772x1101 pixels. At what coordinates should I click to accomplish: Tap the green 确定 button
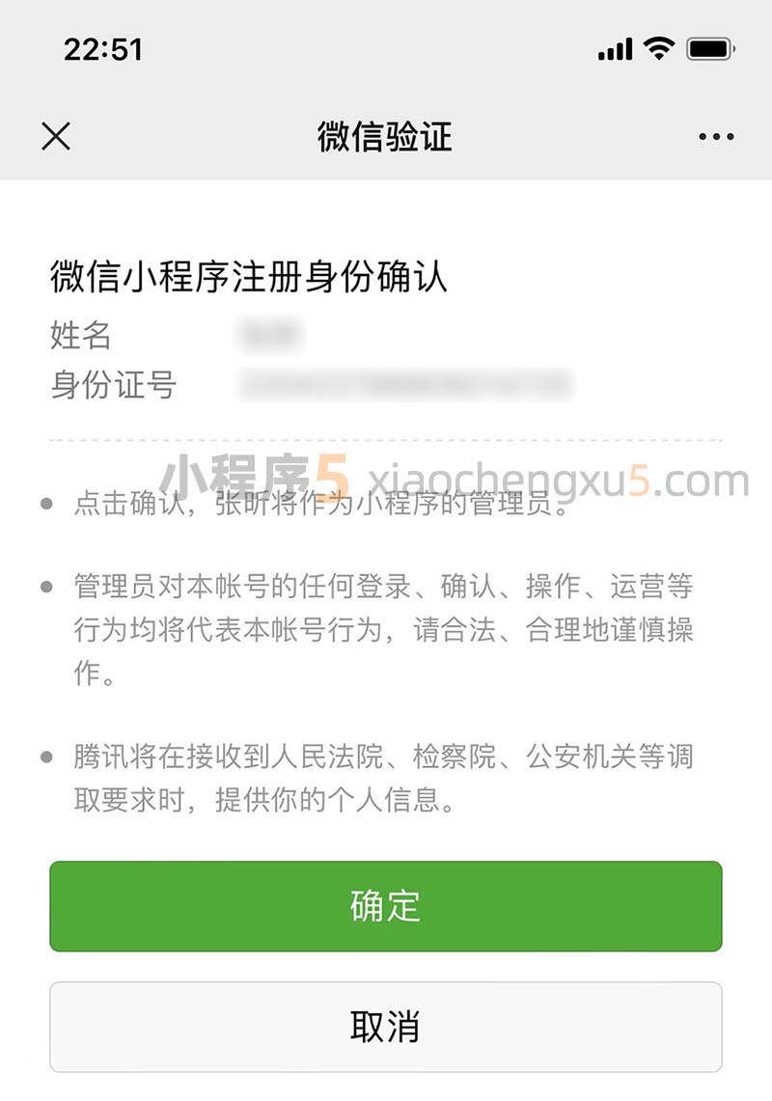[x=386, y=906]
